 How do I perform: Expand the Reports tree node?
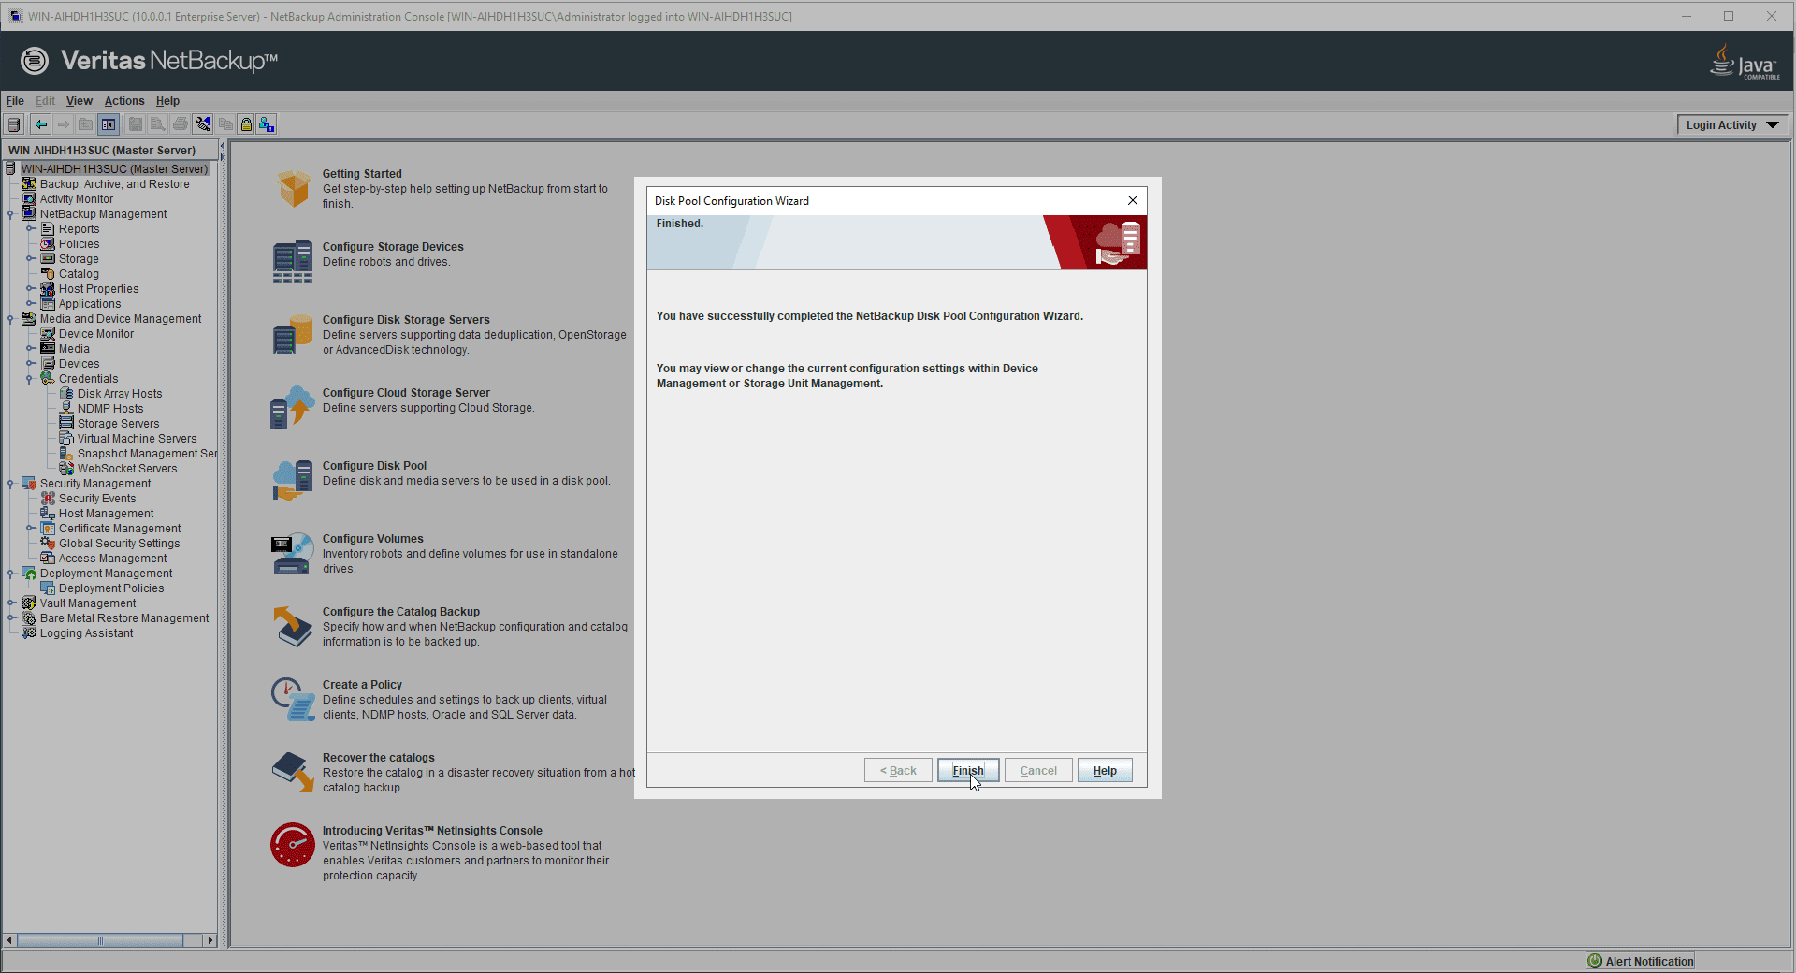[30, 229]
